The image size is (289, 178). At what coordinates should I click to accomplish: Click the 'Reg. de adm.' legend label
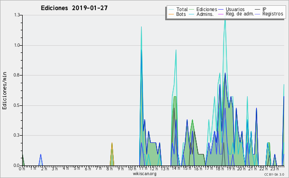(240, 14)
